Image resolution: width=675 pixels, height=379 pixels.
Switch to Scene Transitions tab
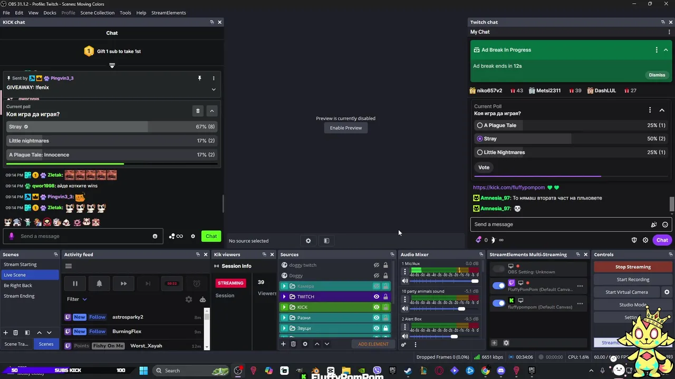[16, 344]
